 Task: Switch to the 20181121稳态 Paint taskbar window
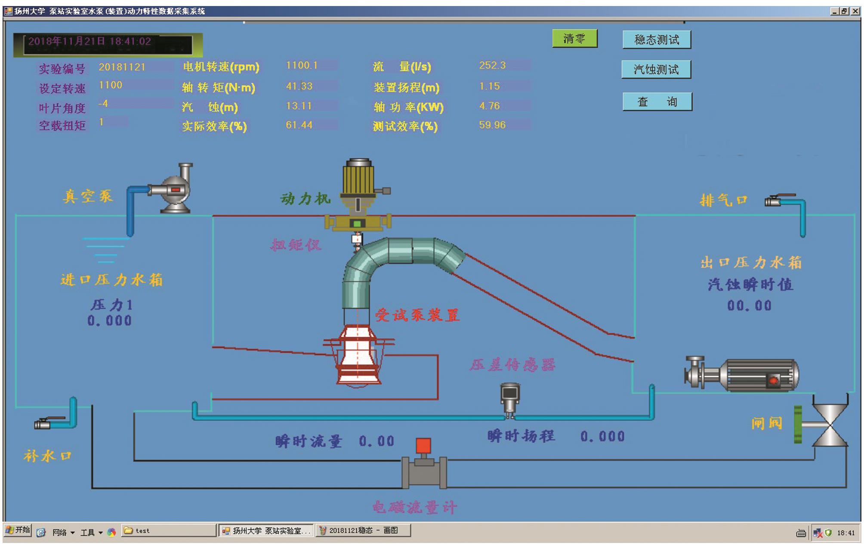363,530
